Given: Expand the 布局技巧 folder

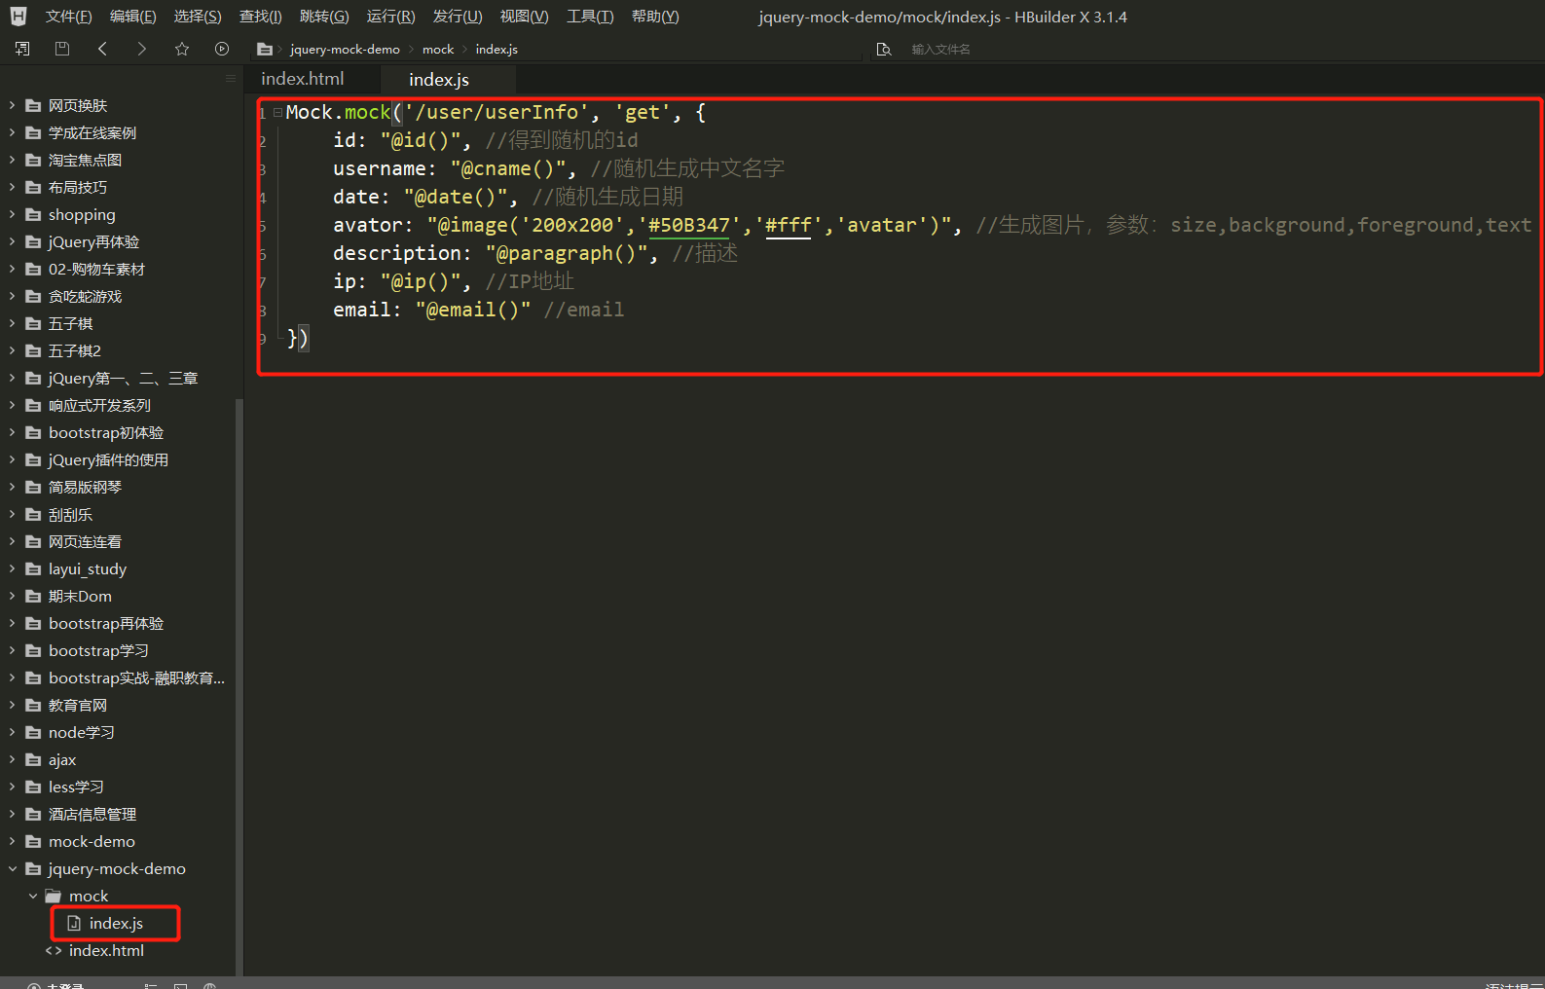Looking at the screenshot, I should (x=12, y=187).
